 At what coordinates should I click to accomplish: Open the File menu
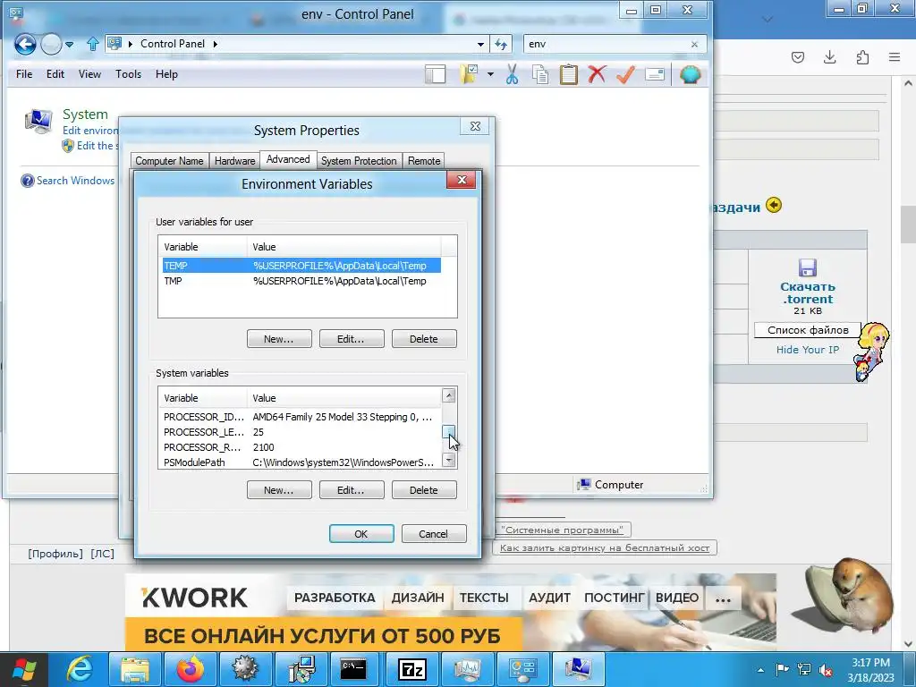pos(24,74)
